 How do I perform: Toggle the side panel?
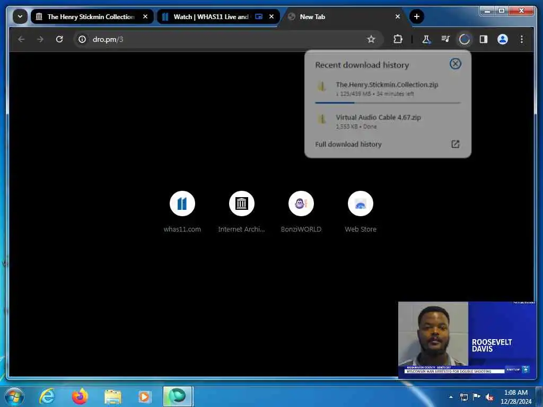484,39
